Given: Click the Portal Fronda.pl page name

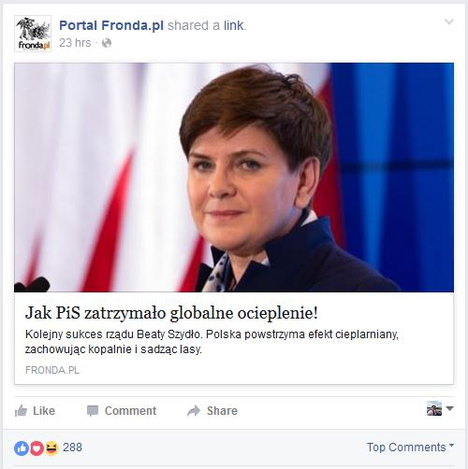Looking at the screenshot, I should coord(111,25).
